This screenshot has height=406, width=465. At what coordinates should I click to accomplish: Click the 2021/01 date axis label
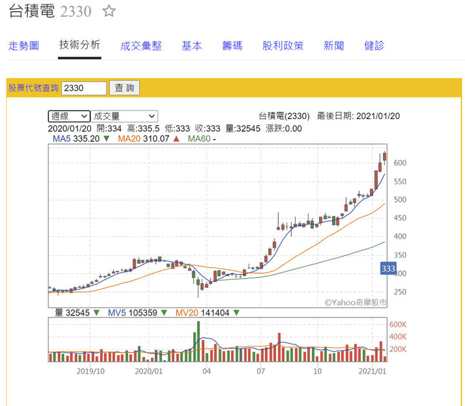[372, 371]
